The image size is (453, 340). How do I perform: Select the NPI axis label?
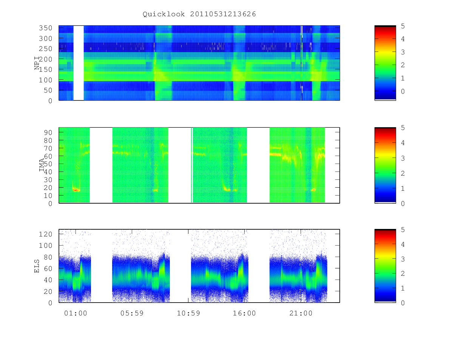pyautogui.click(x=37, y=63)
